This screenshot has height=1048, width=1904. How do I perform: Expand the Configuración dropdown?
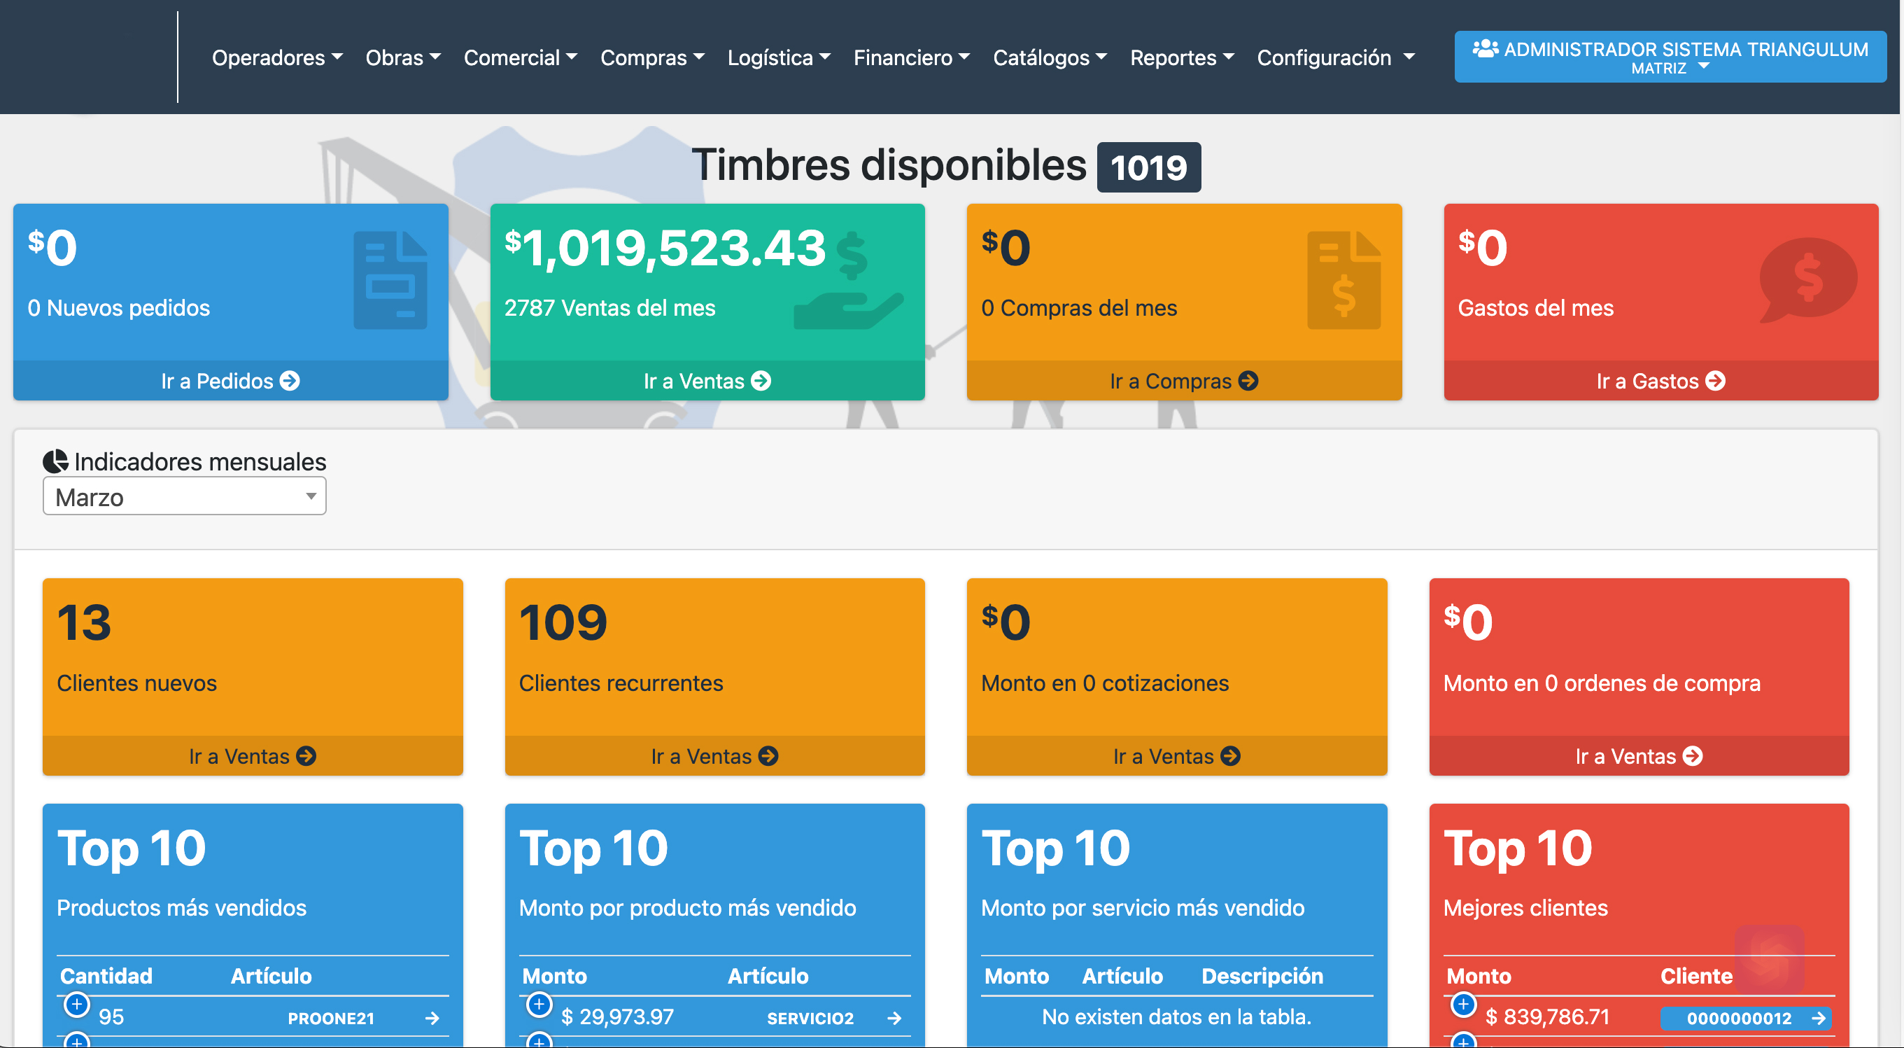[1336, 57]
